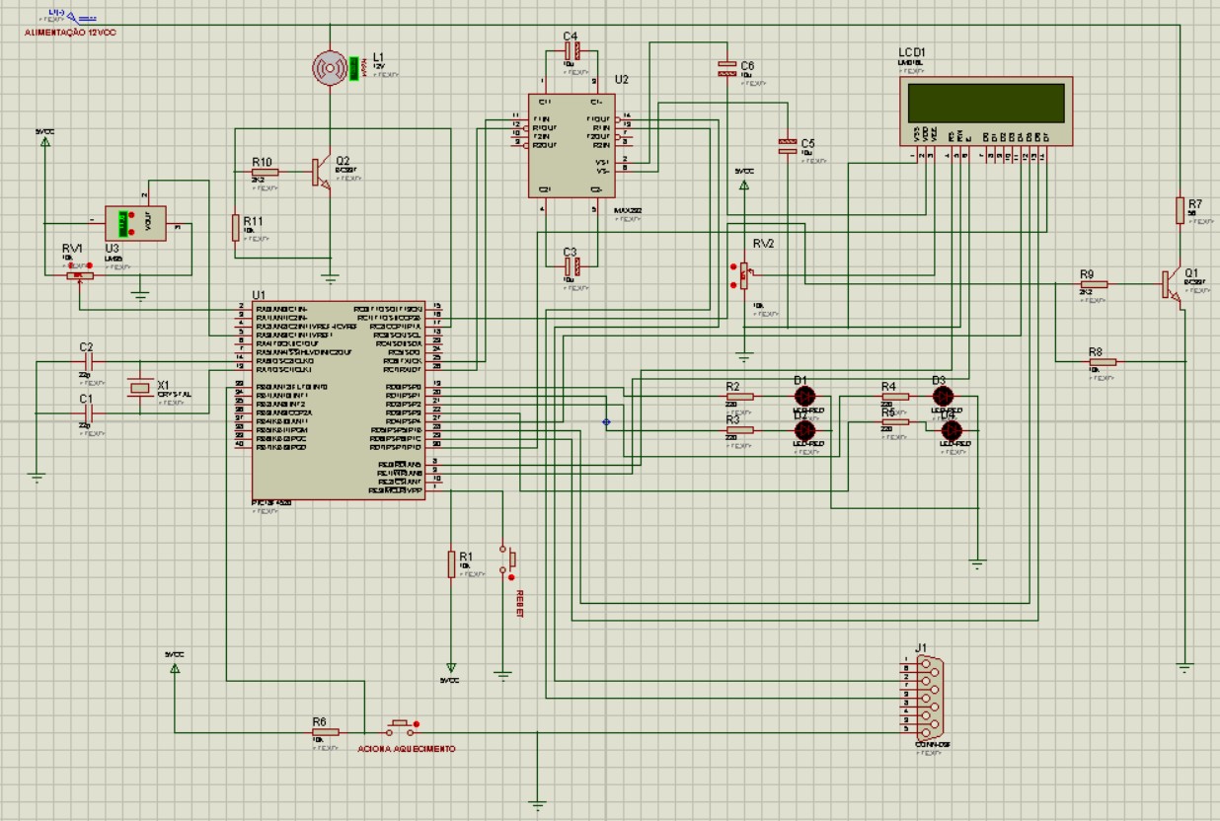1220x821 pixels.
Task: Click transistor Q2 near R10
Action: click(x=315, y=170)
